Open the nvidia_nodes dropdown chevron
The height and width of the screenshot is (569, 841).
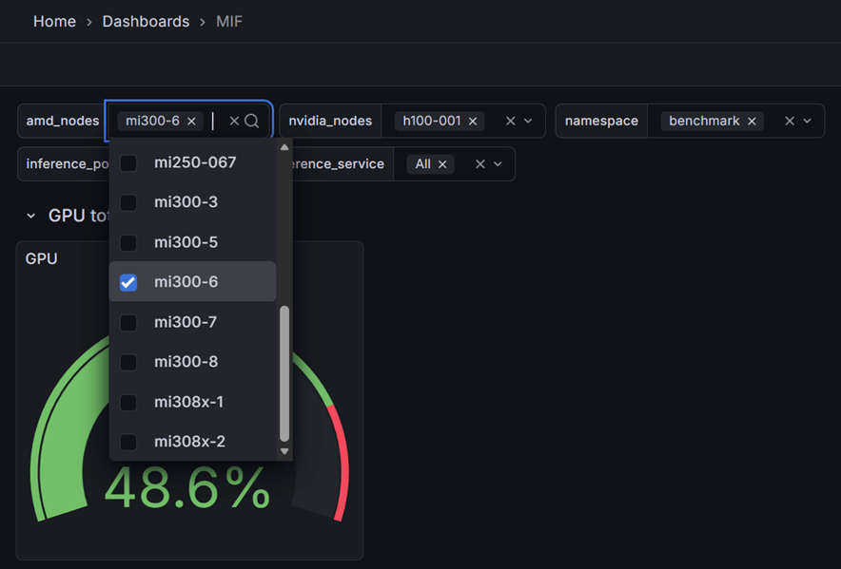click(528, 121)
